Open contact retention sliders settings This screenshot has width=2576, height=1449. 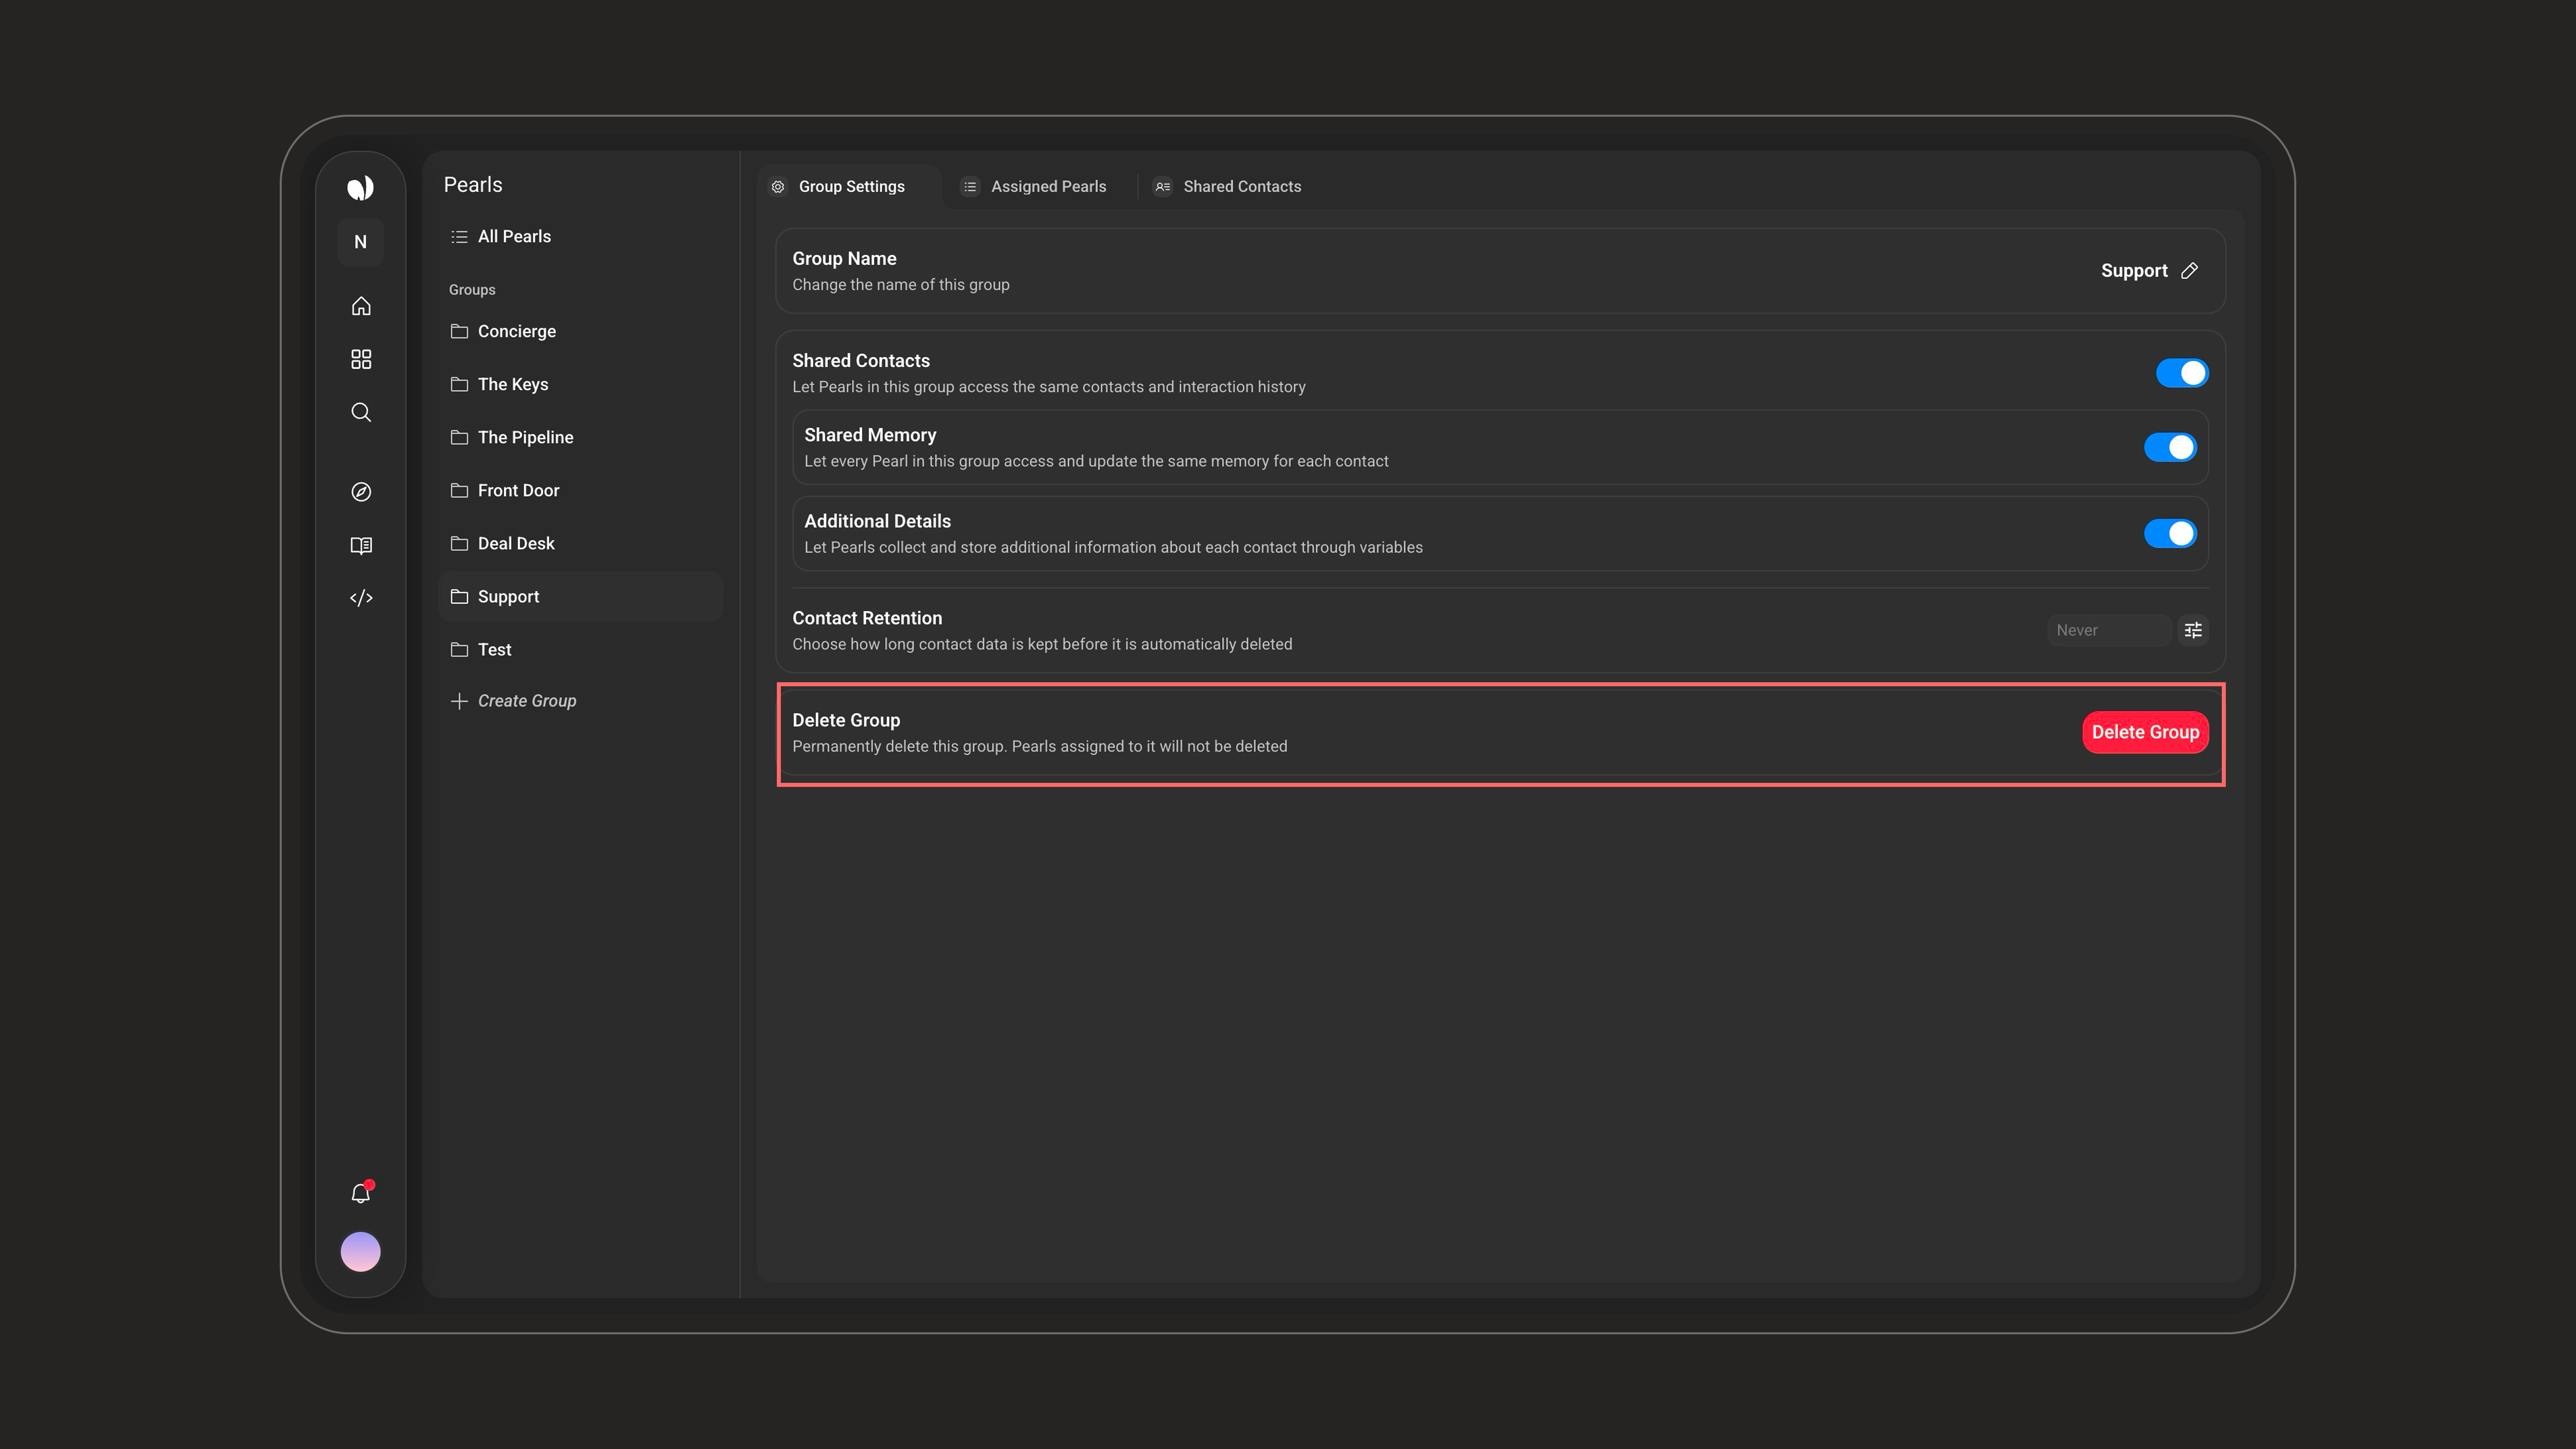point(2193,630)
